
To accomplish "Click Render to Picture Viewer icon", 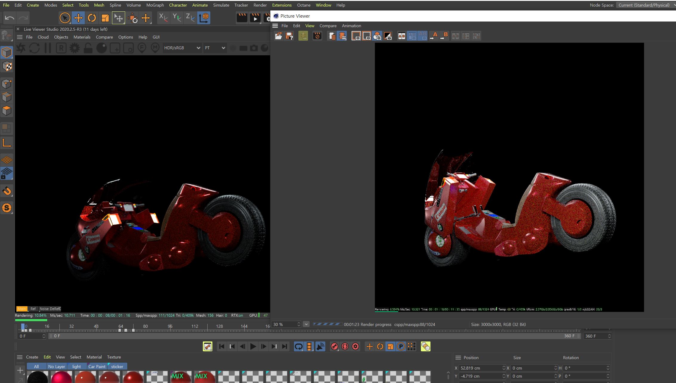I will (x=255, y=18).
